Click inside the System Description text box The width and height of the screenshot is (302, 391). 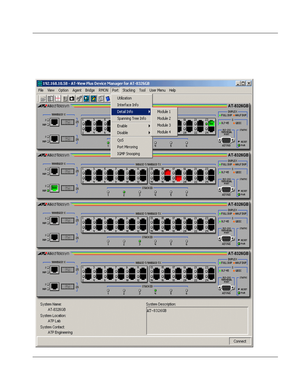pyautogui.click(x=197, y=321)
